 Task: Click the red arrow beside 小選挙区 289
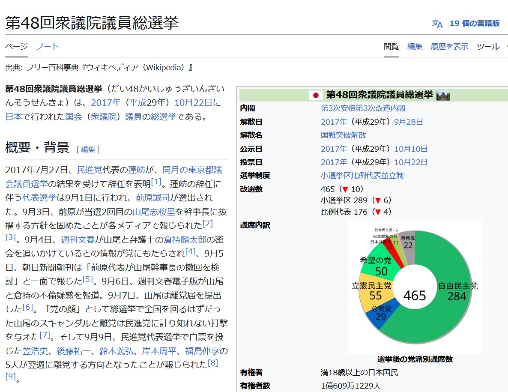[378, 200]
